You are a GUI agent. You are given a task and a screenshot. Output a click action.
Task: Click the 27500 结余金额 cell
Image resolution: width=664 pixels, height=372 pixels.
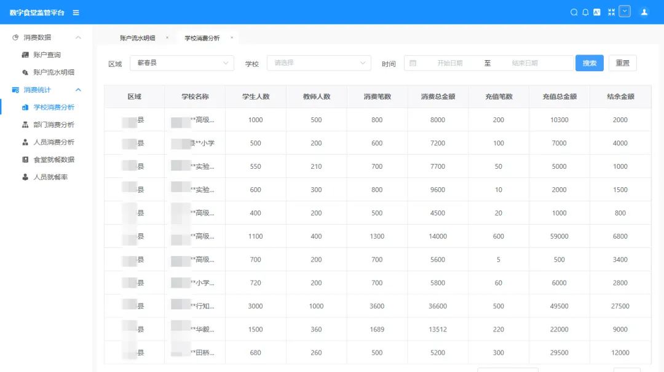tap(620, 306)
